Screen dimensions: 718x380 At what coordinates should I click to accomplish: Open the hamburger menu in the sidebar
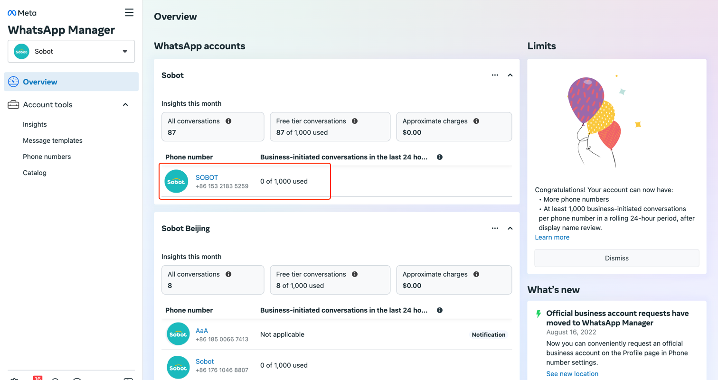point(129,12)
